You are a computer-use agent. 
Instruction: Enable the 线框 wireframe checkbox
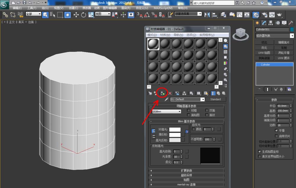[188, 110]
